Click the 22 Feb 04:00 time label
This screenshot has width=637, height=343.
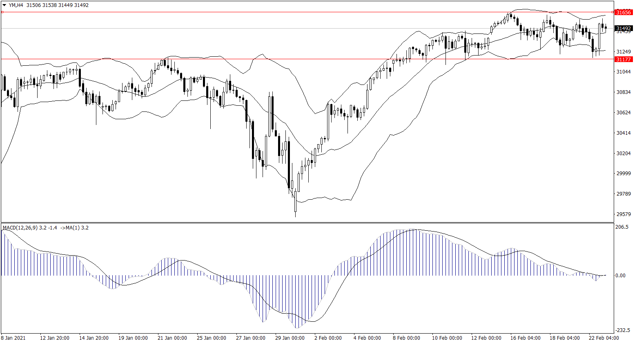[604, 338]
